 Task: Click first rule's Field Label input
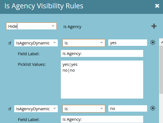click(102, 54)
